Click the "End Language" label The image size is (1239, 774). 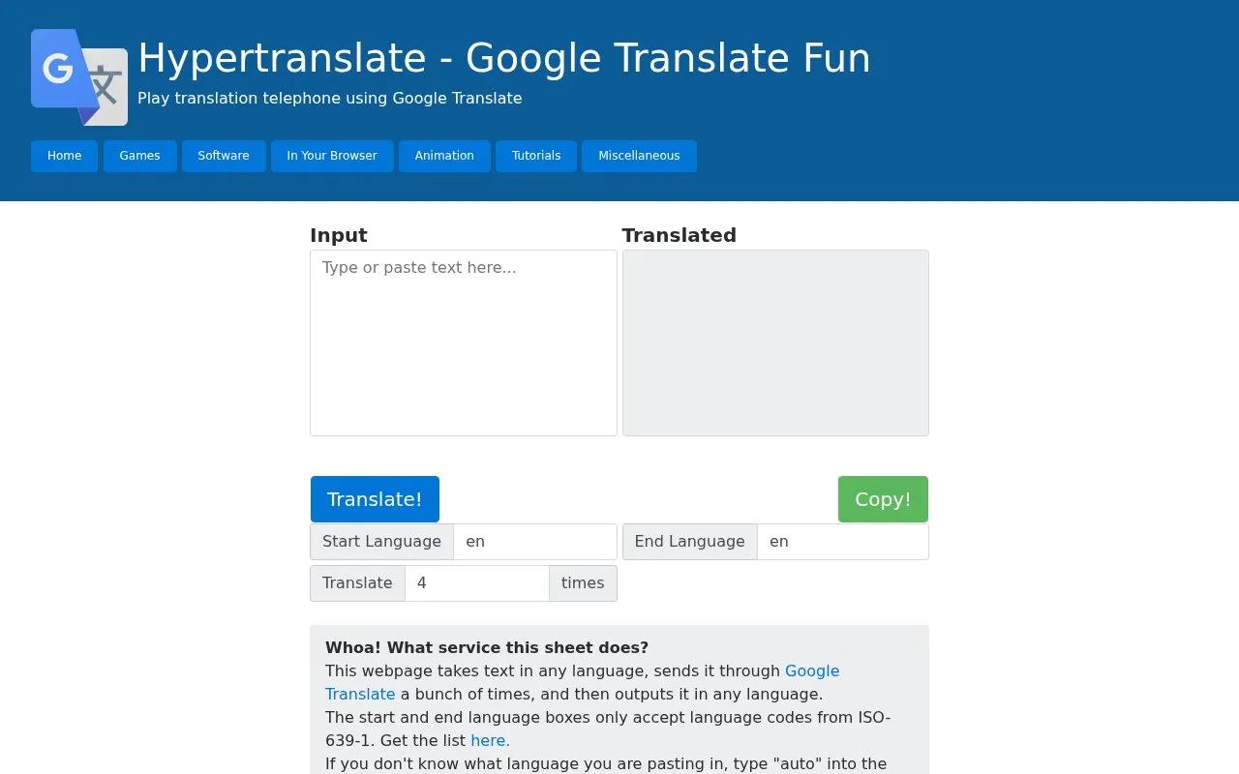click(x=690, y=542)
